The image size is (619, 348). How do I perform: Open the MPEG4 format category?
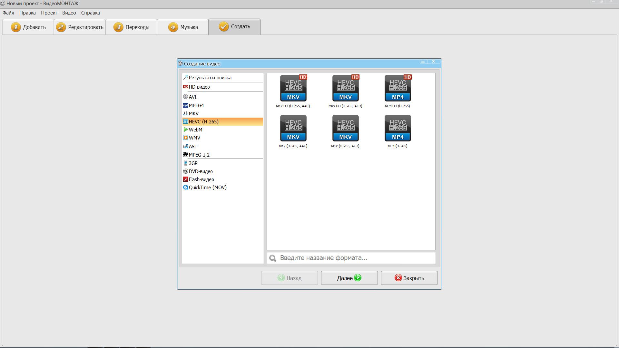click(223, 105)
